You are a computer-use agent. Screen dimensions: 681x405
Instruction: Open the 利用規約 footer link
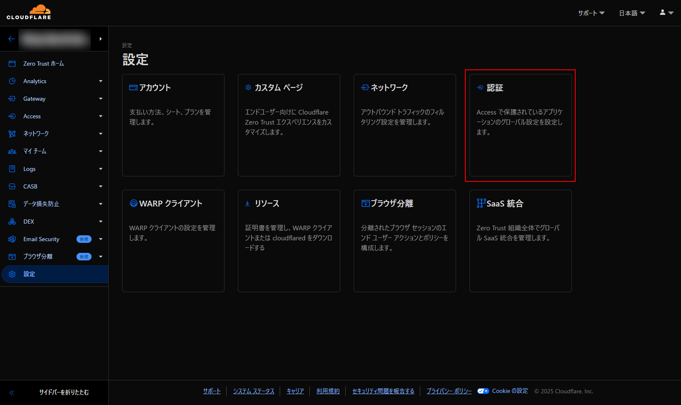coord(328,391)
